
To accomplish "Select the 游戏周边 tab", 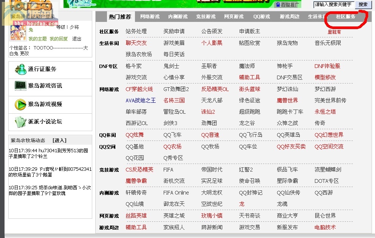I will point(290,17).
